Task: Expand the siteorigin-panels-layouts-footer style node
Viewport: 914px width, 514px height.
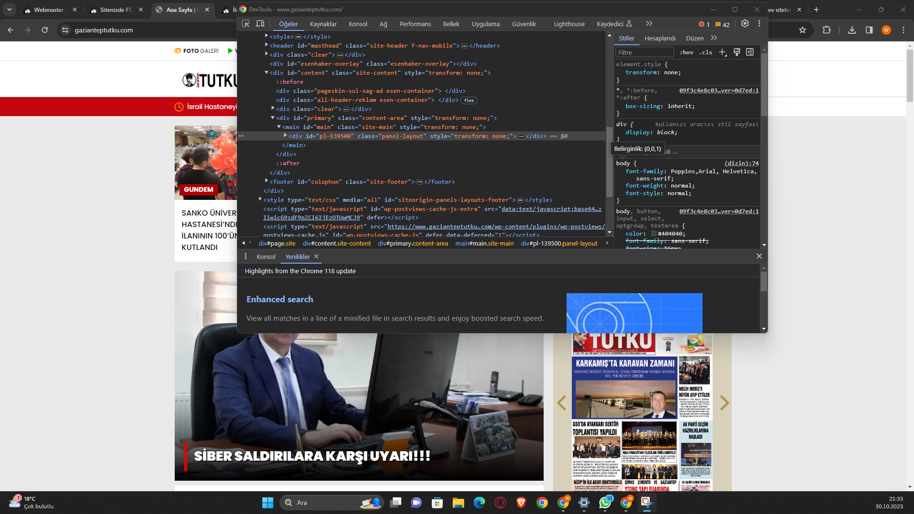Action: pyautogui.click(x=260, y=199)
